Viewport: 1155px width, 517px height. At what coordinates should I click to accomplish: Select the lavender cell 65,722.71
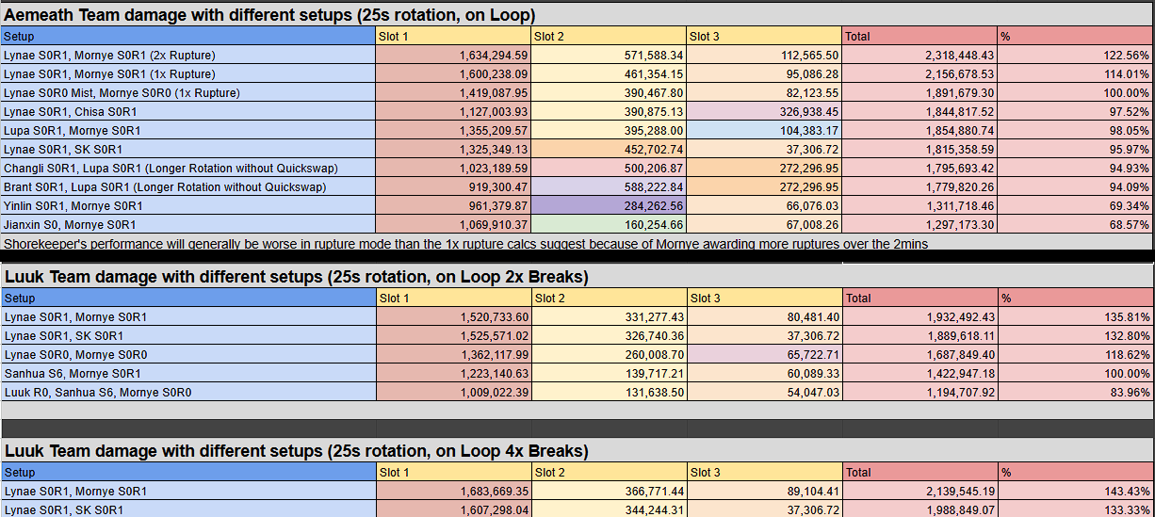point(764,355)
